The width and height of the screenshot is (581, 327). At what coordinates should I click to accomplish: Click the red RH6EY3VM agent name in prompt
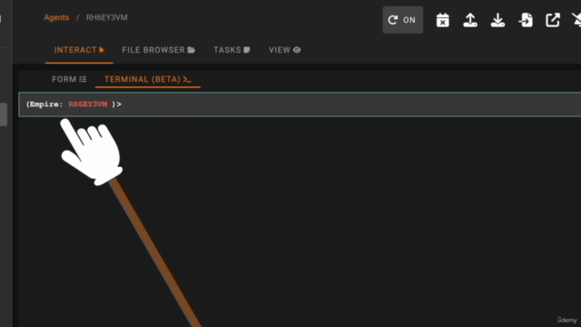(x=88, y=104)
